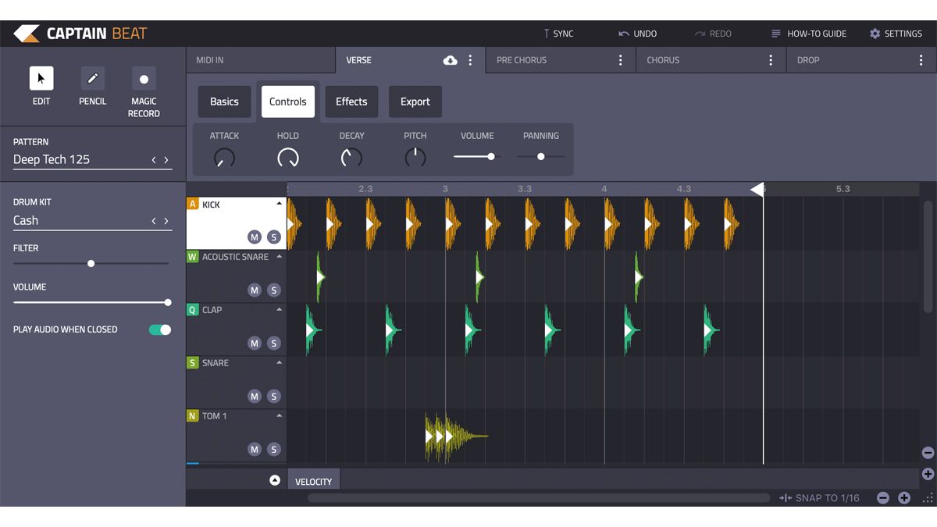Click the Pitch knob
The image size is (937, 527).
point(415,158)
